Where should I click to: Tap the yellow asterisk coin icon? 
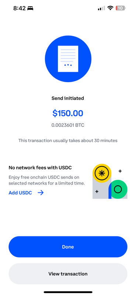tap(102, 173)
